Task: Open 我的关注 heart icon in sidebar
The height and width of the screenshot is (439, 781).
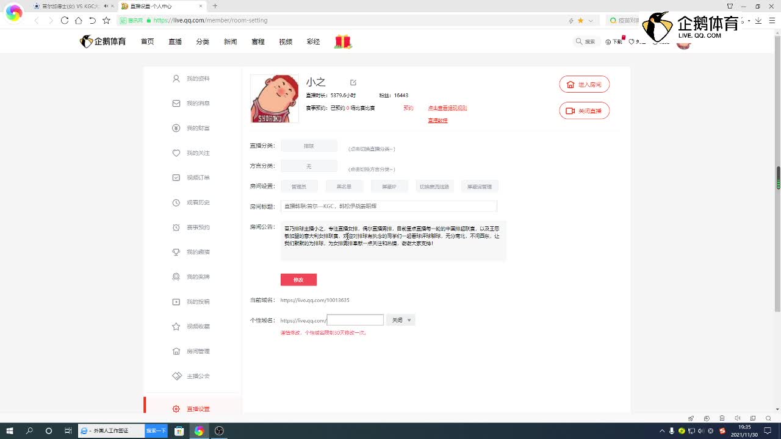Action: click(x=176, y=153)
